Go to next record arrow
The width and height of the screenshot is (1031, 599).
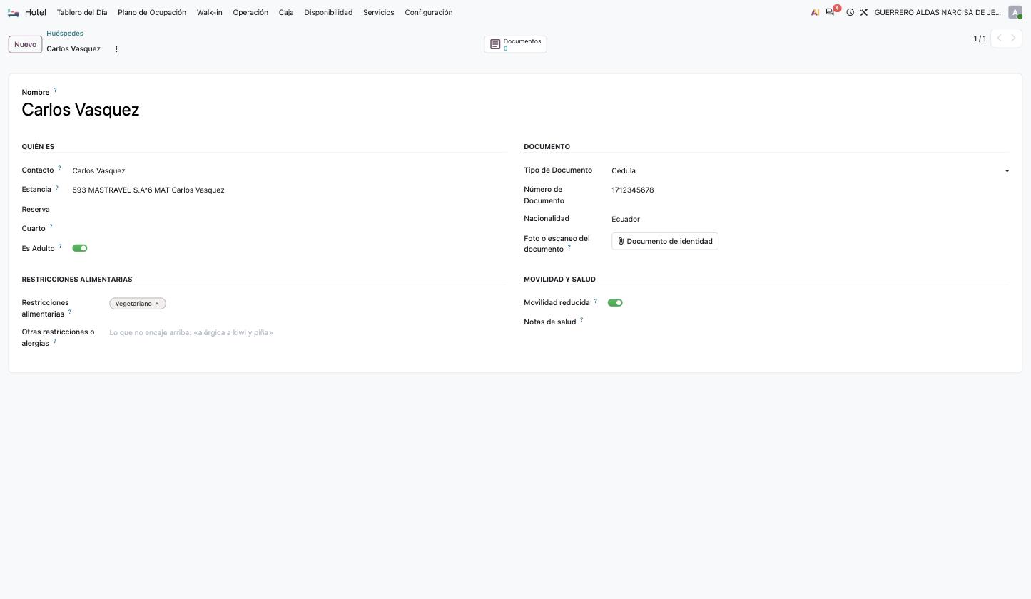[1013, 39]
